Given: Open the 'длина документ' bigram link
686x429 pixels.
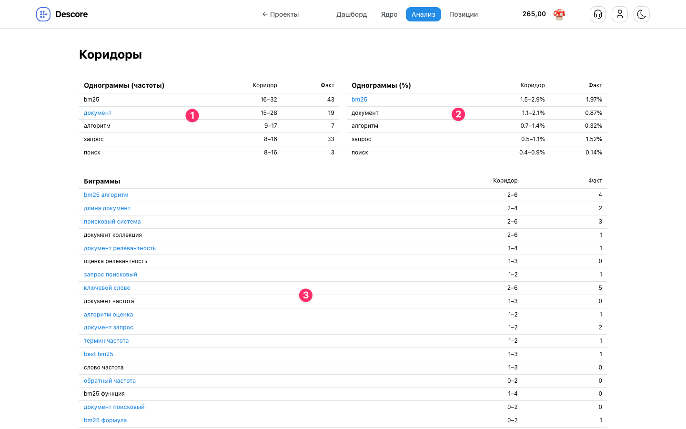Looking at the screenshot, I should 107,208.
